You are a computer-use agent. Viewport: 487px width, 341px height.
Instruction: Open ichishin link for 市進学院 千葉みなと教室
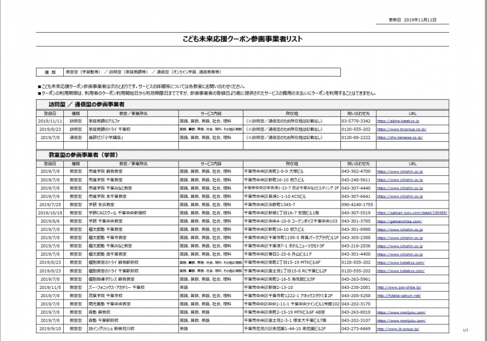(400, 188)
